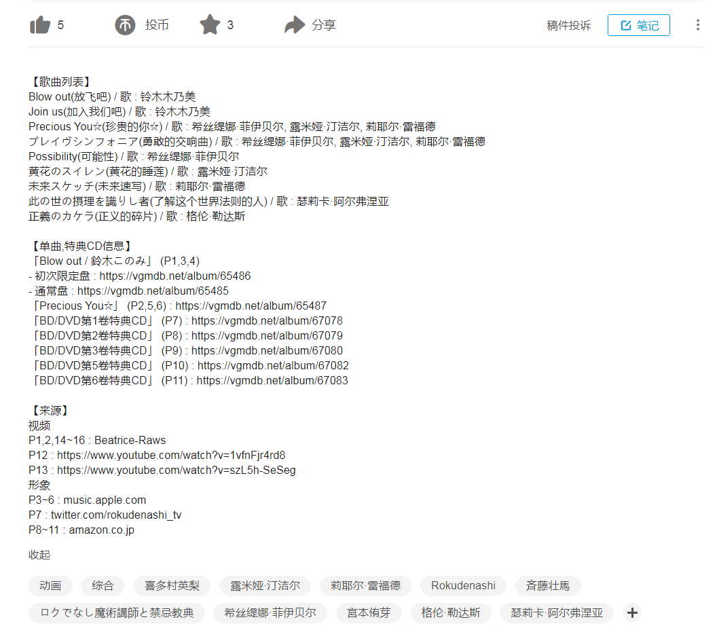Select the 露米娅·汀洁尔 tag
717x628 pixels.
[x=265, y=585]
